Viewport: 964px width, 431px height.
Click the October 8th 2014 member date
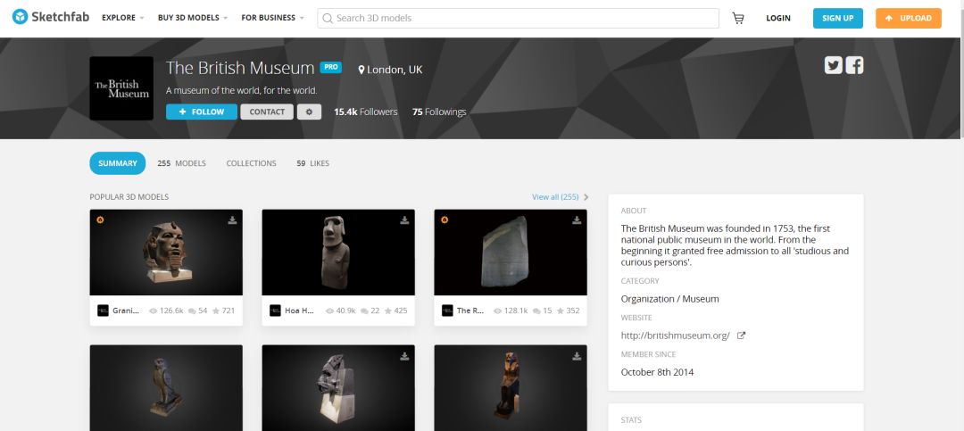coord(657,373)
